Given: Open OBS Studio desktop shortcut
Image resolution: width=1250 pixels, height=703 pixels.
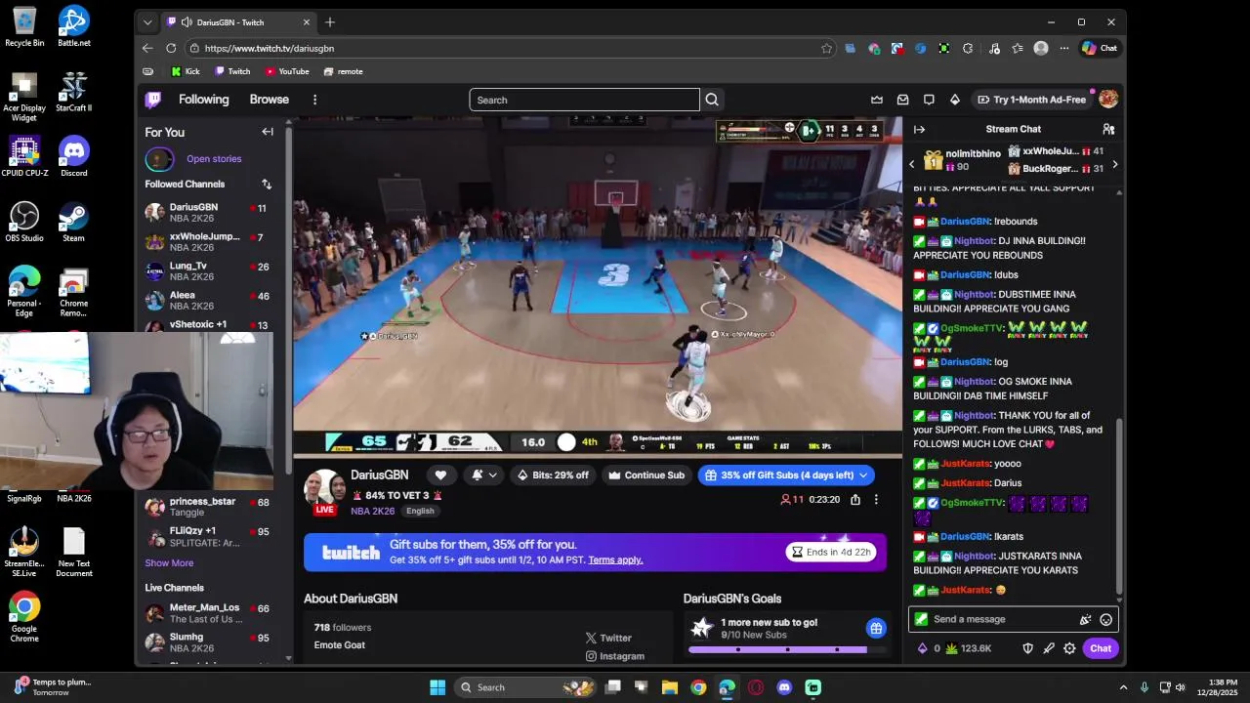Looking at the screenshot, I should pos(24,222).
